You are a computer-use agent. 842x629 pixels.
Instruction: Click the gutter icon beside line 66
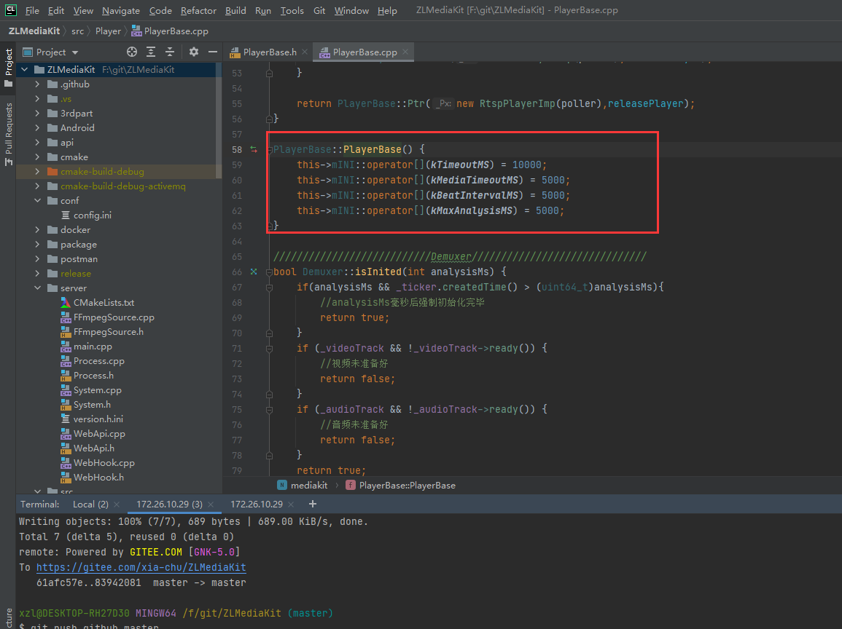pos(254,272)
